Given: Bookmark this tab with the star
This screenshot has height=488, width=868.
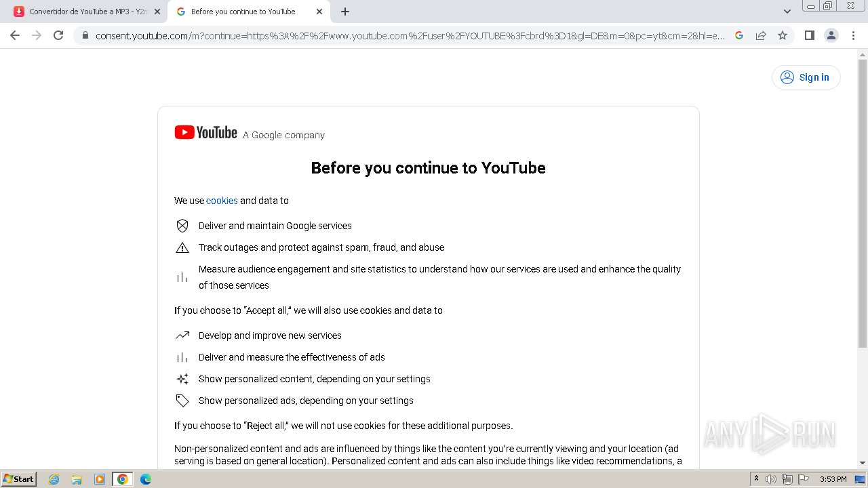Looking at the screenshot, I should (x=783, y=35).
